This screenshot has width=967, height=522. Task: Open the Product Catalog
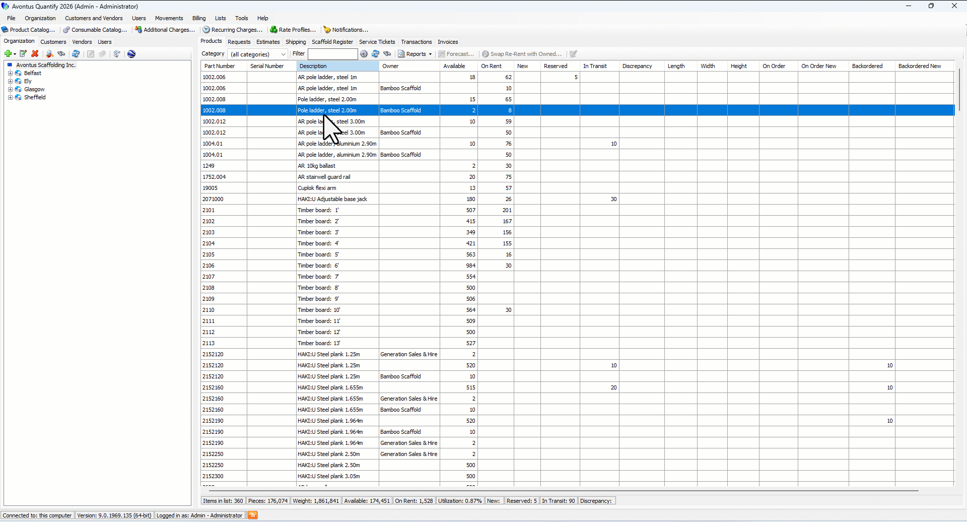[28, 30]
